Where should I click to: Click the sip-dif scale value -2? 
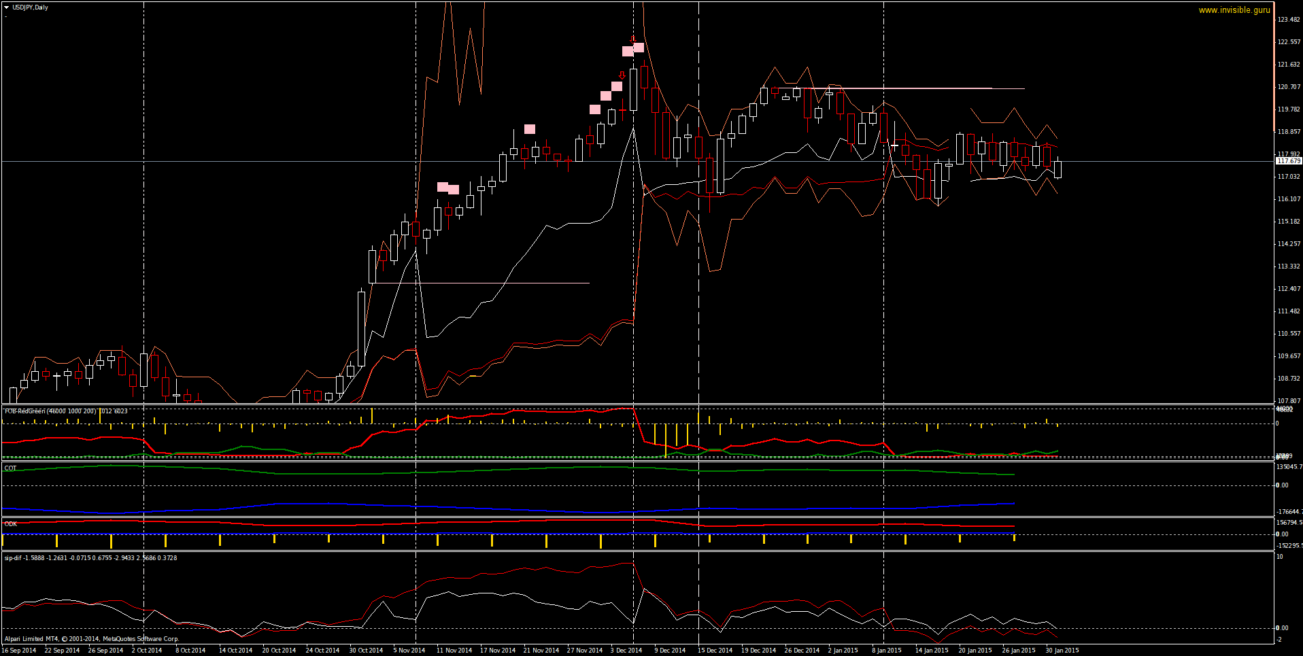(x=1279, y=639)
